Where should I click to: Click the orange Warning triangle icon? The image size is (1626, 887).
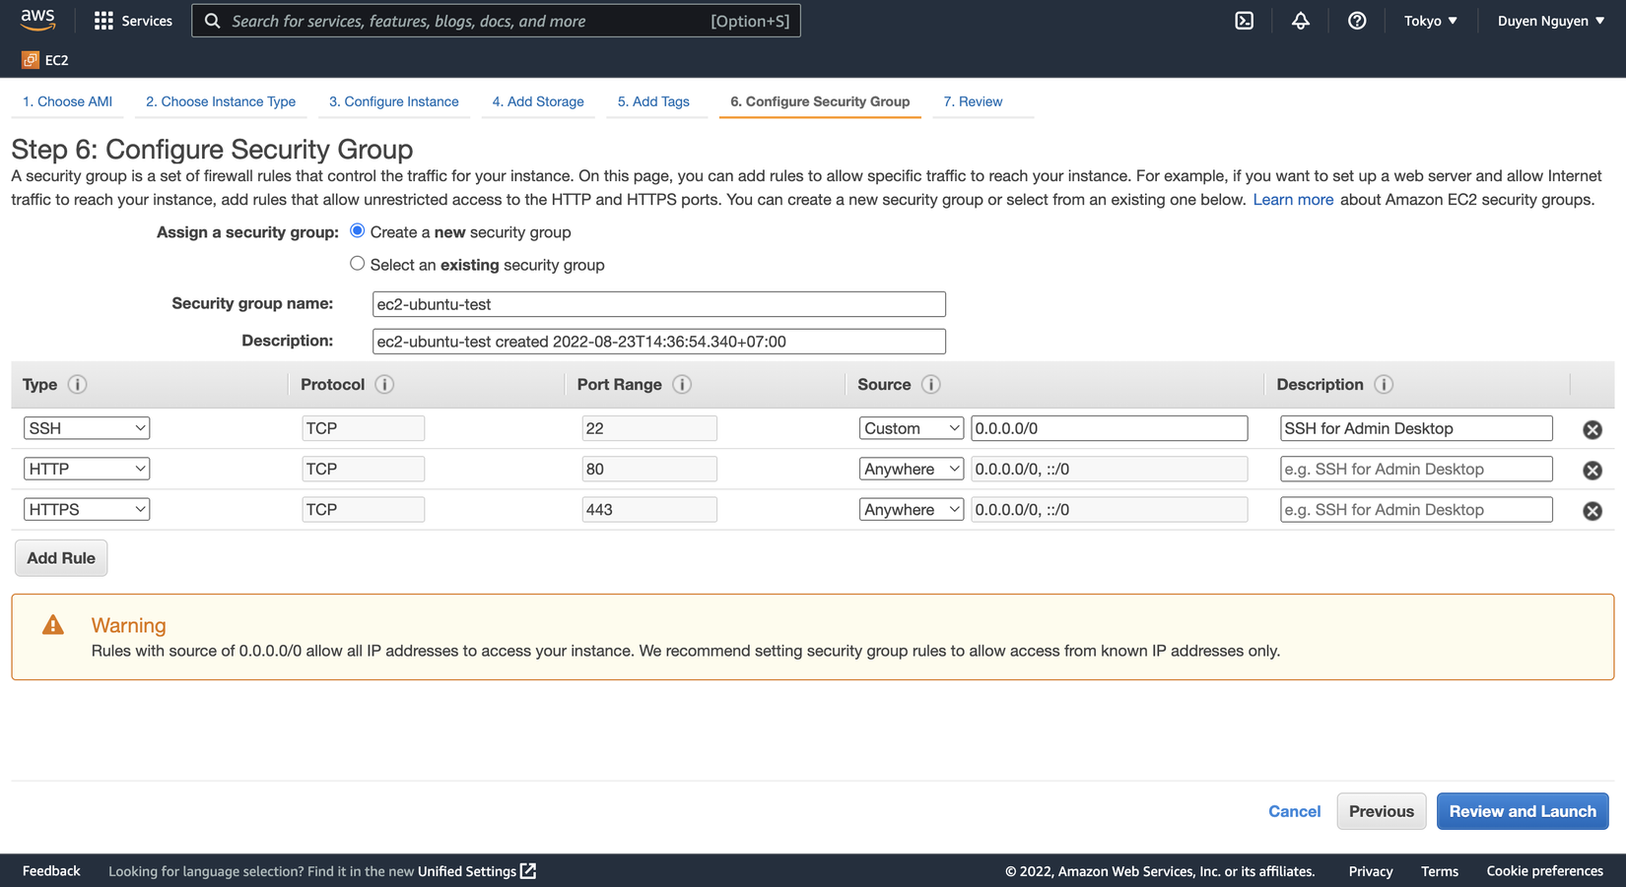[53, 625]
